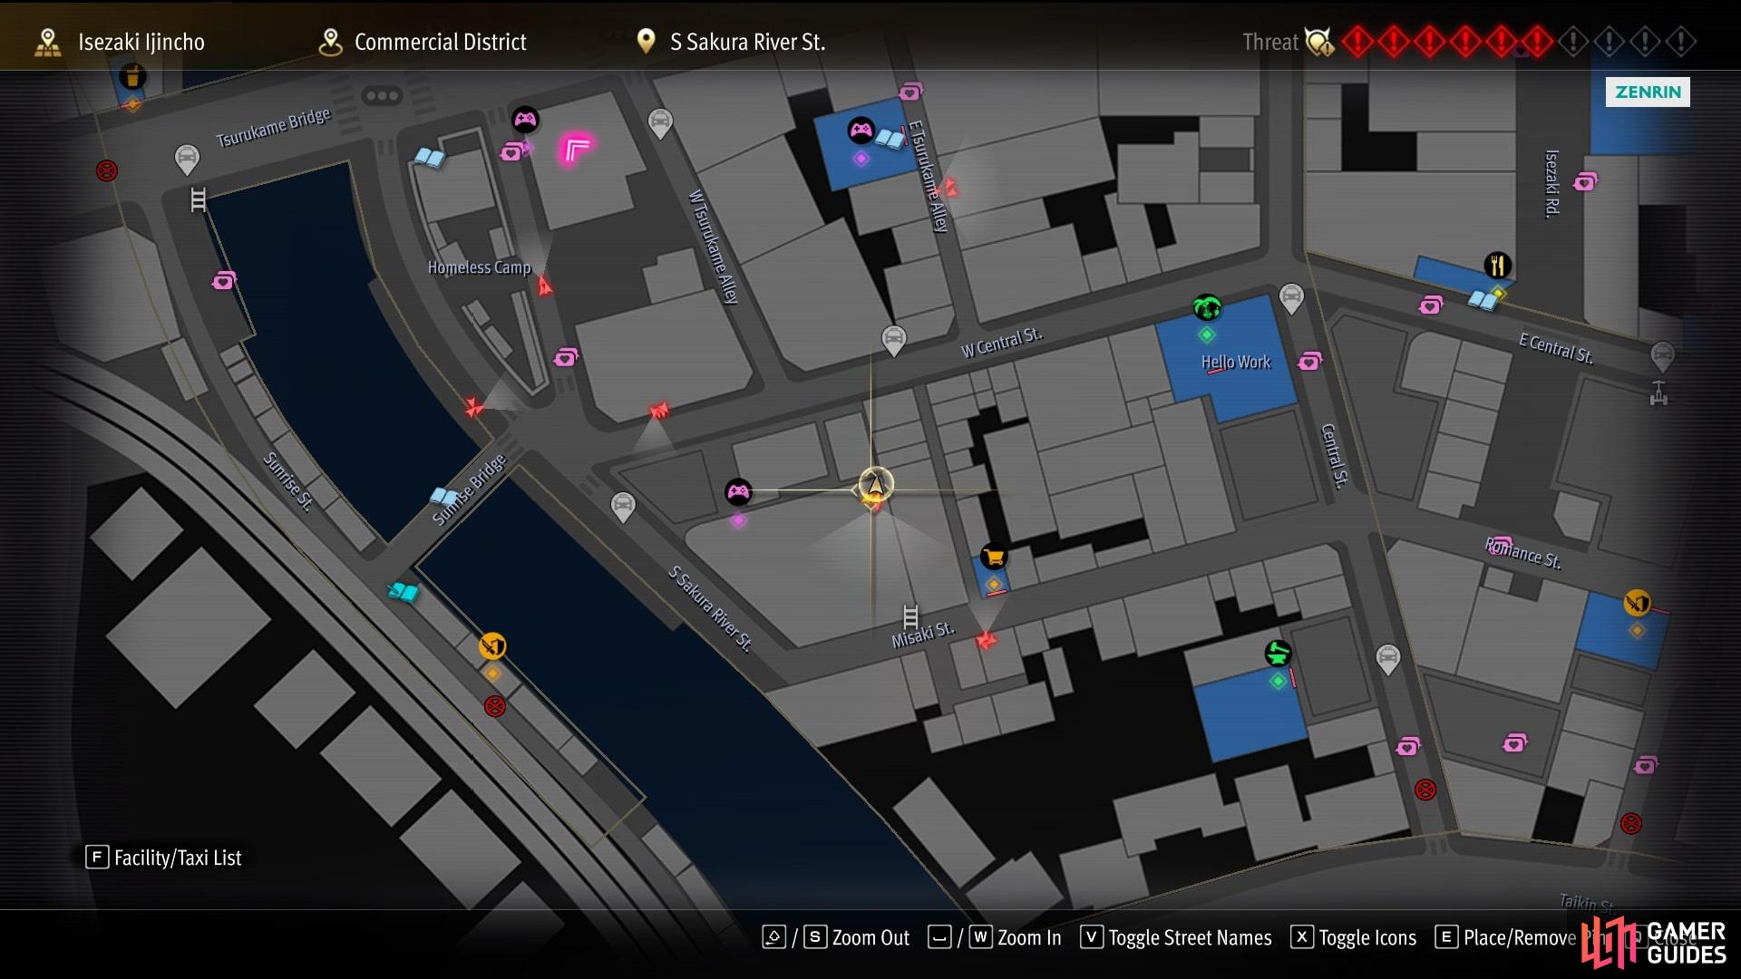Click the first red Threat level diamond
Image resolution: width=1741 pixels, height=979 pixels.
pos(1357,42)
